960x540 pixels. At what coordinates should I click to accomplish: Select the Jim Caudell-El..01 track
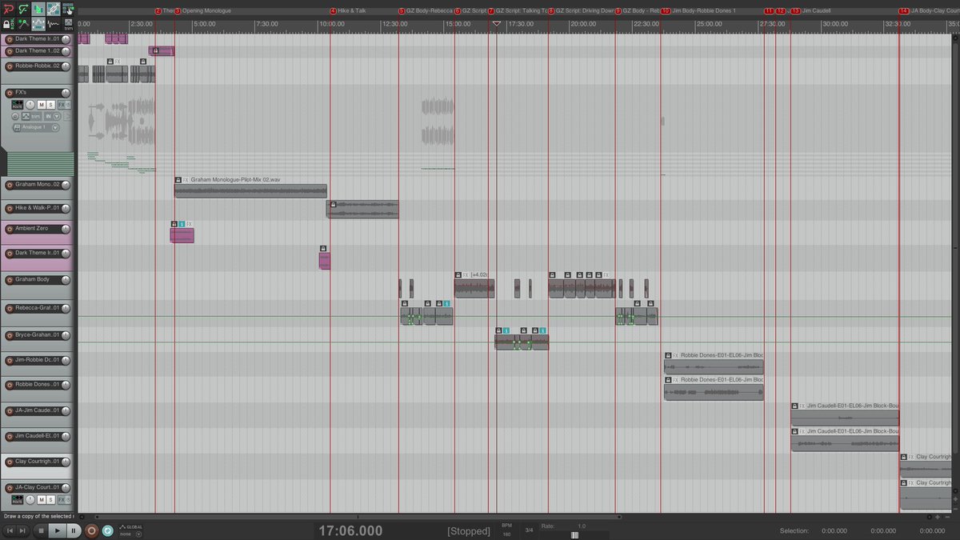click(x=38, y=436)
